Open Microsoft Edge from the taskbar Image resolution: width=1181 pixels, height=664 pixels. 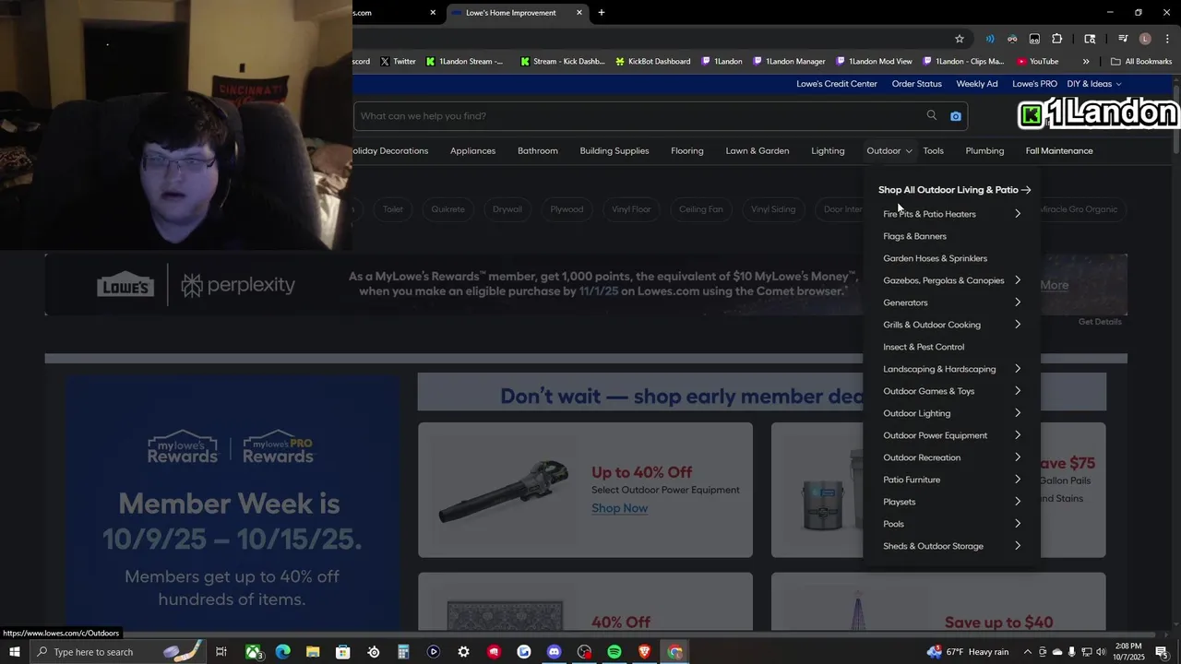coord(282,652)
